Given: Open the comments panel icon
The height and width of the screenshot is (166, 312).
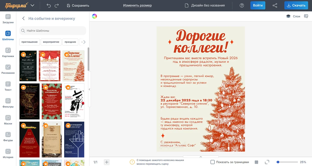Looking at the screenshot, I should click(306, 16).
